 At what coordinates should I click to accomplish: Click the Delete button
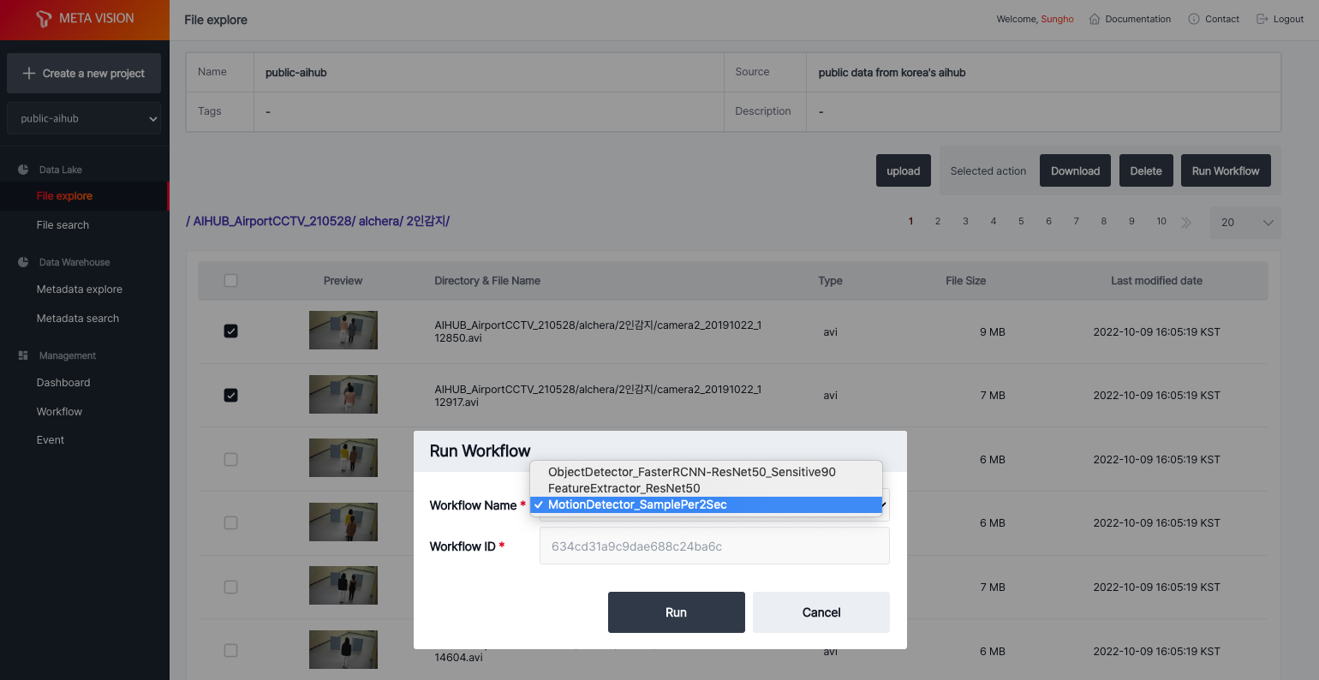(1146, 170)
